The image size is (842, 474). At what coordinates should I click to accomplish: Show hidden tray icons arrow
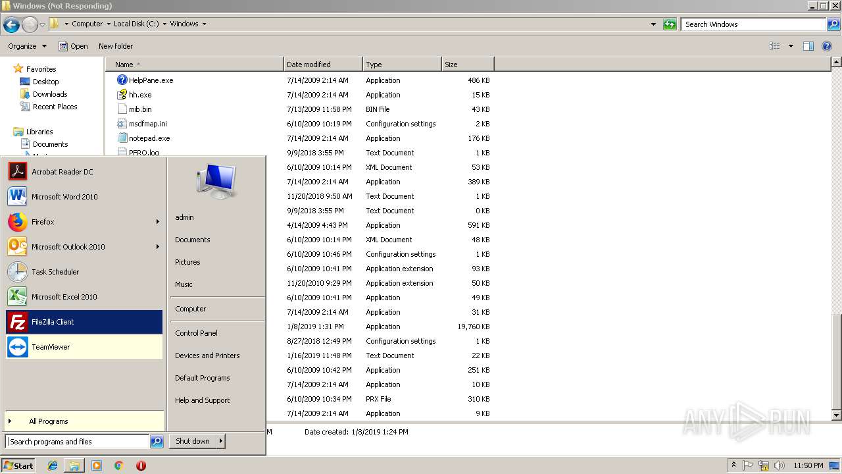pos(733,465)
